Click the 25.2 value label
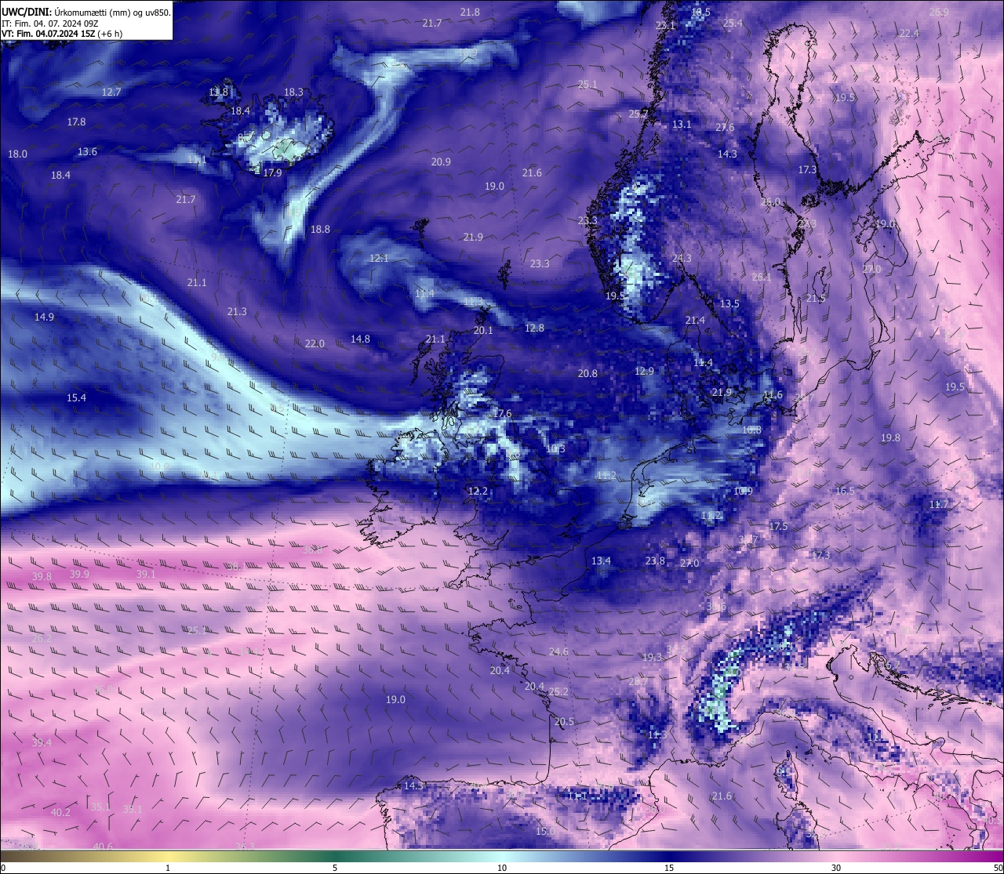The width and height of the screenshot is (1004, 874). pyautogui.click(x=558, y=691)
